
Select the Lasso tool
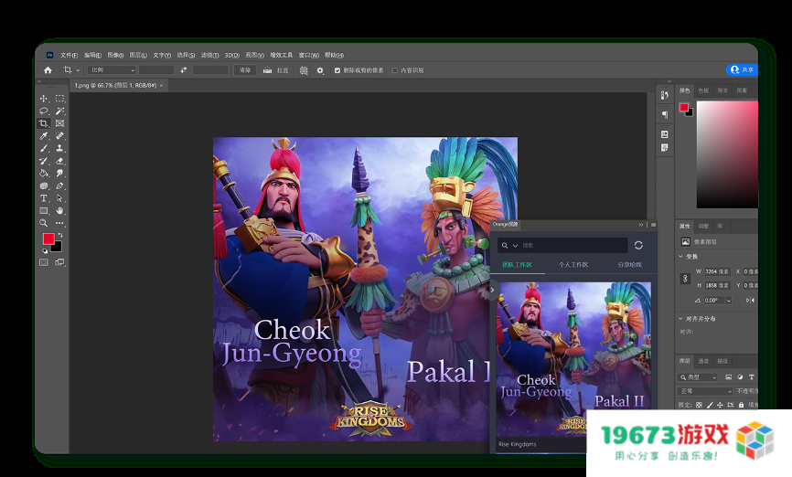coord(43,111)
